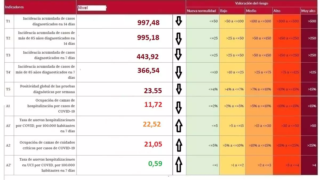Click the up arrow in row A1'
Viewport: 320px width, 180px height.
(179, 126)
